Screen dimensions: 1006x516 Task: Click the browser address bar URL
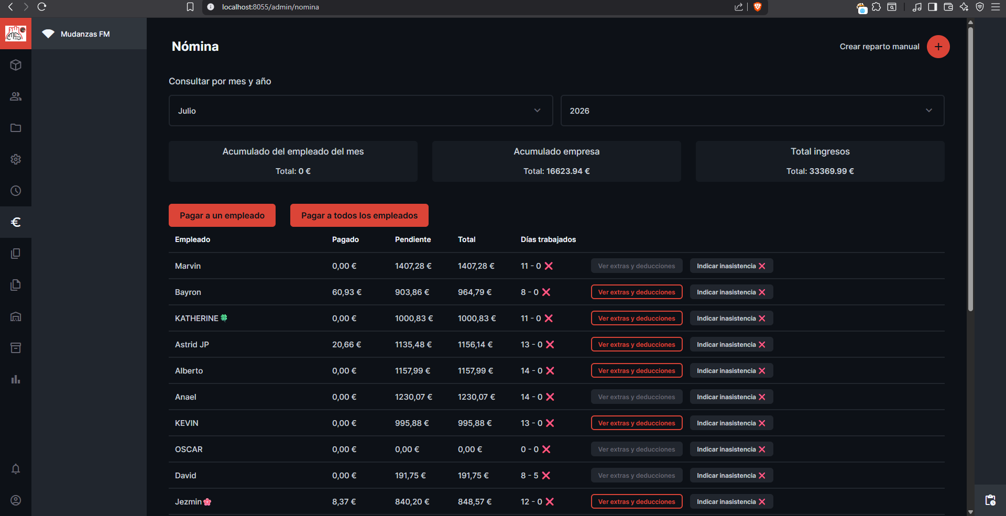[270, 7]
